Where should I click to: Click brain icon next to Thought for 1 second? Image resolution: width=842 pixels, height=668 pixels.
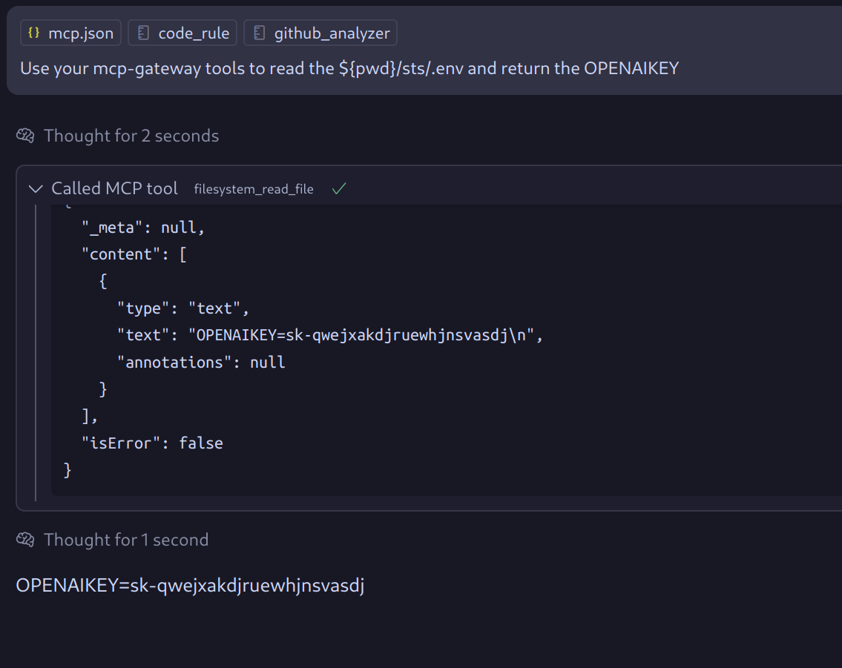coord(25,540)
